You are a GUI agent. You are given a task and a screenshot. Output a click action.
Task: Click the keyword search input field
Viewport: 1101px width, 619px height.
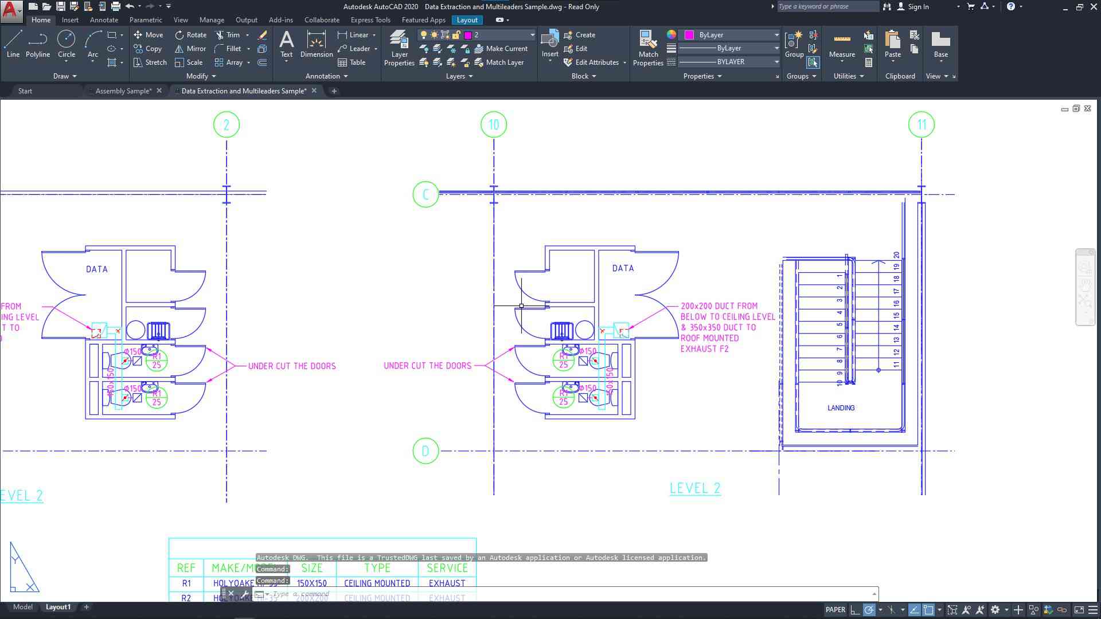pyautogui.click(x=826, y=7)
